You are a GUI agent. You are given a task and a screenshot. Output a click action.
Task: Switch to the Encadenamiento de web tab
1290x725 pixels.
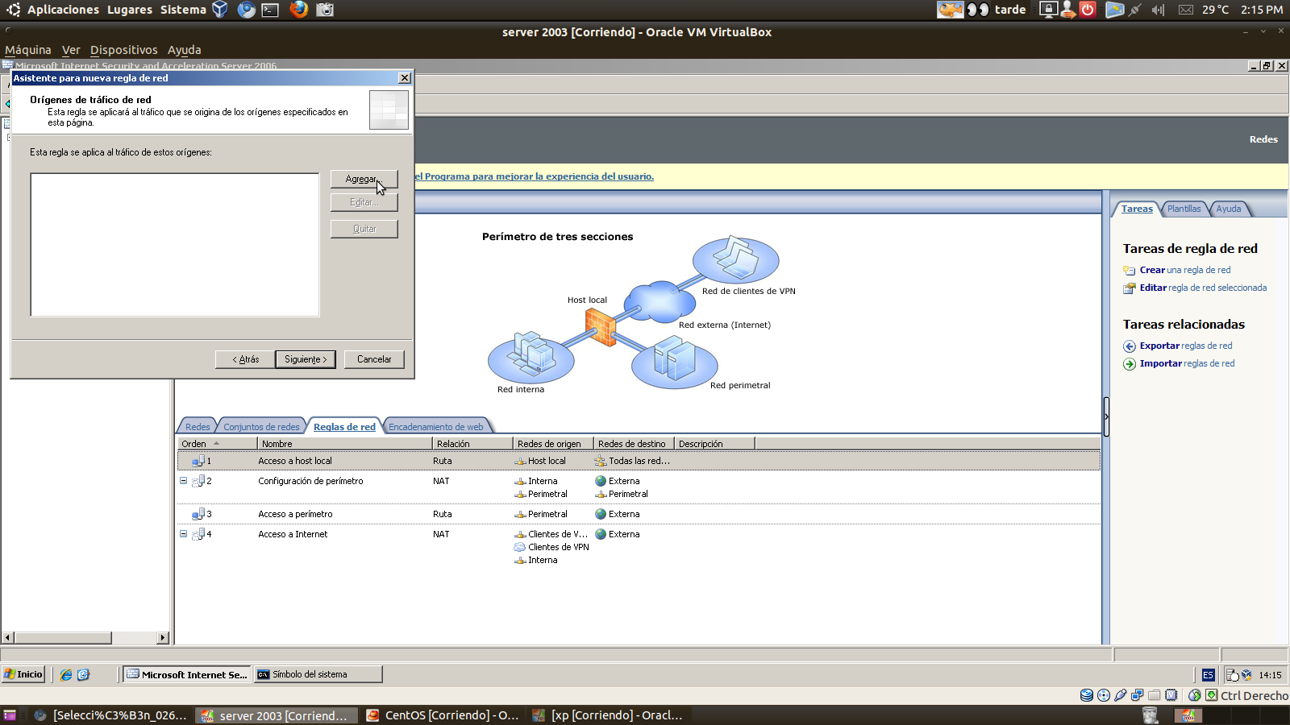[439, 425]
